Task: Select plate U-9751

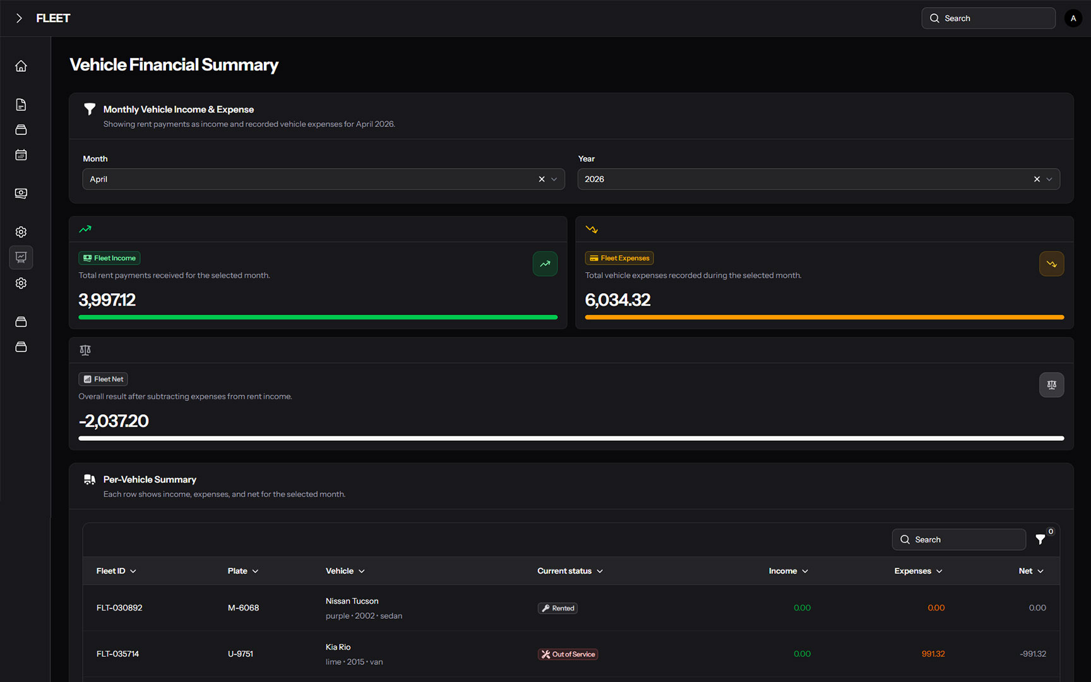Action: coord(241,654)
